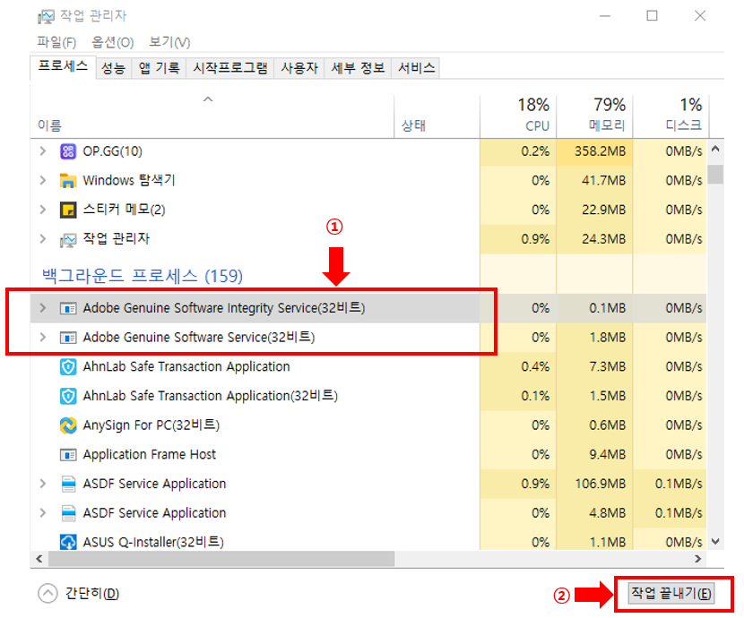Click the 간단히 collapse circle icon

click(48, 593)
